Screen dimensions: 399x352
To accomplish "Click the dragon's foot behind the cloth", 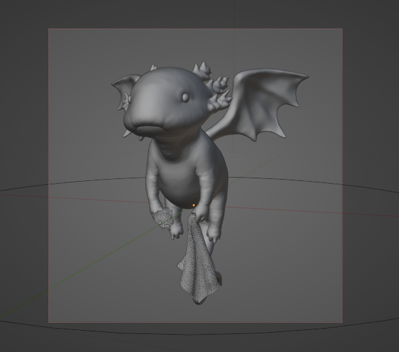I will (213, 234).
